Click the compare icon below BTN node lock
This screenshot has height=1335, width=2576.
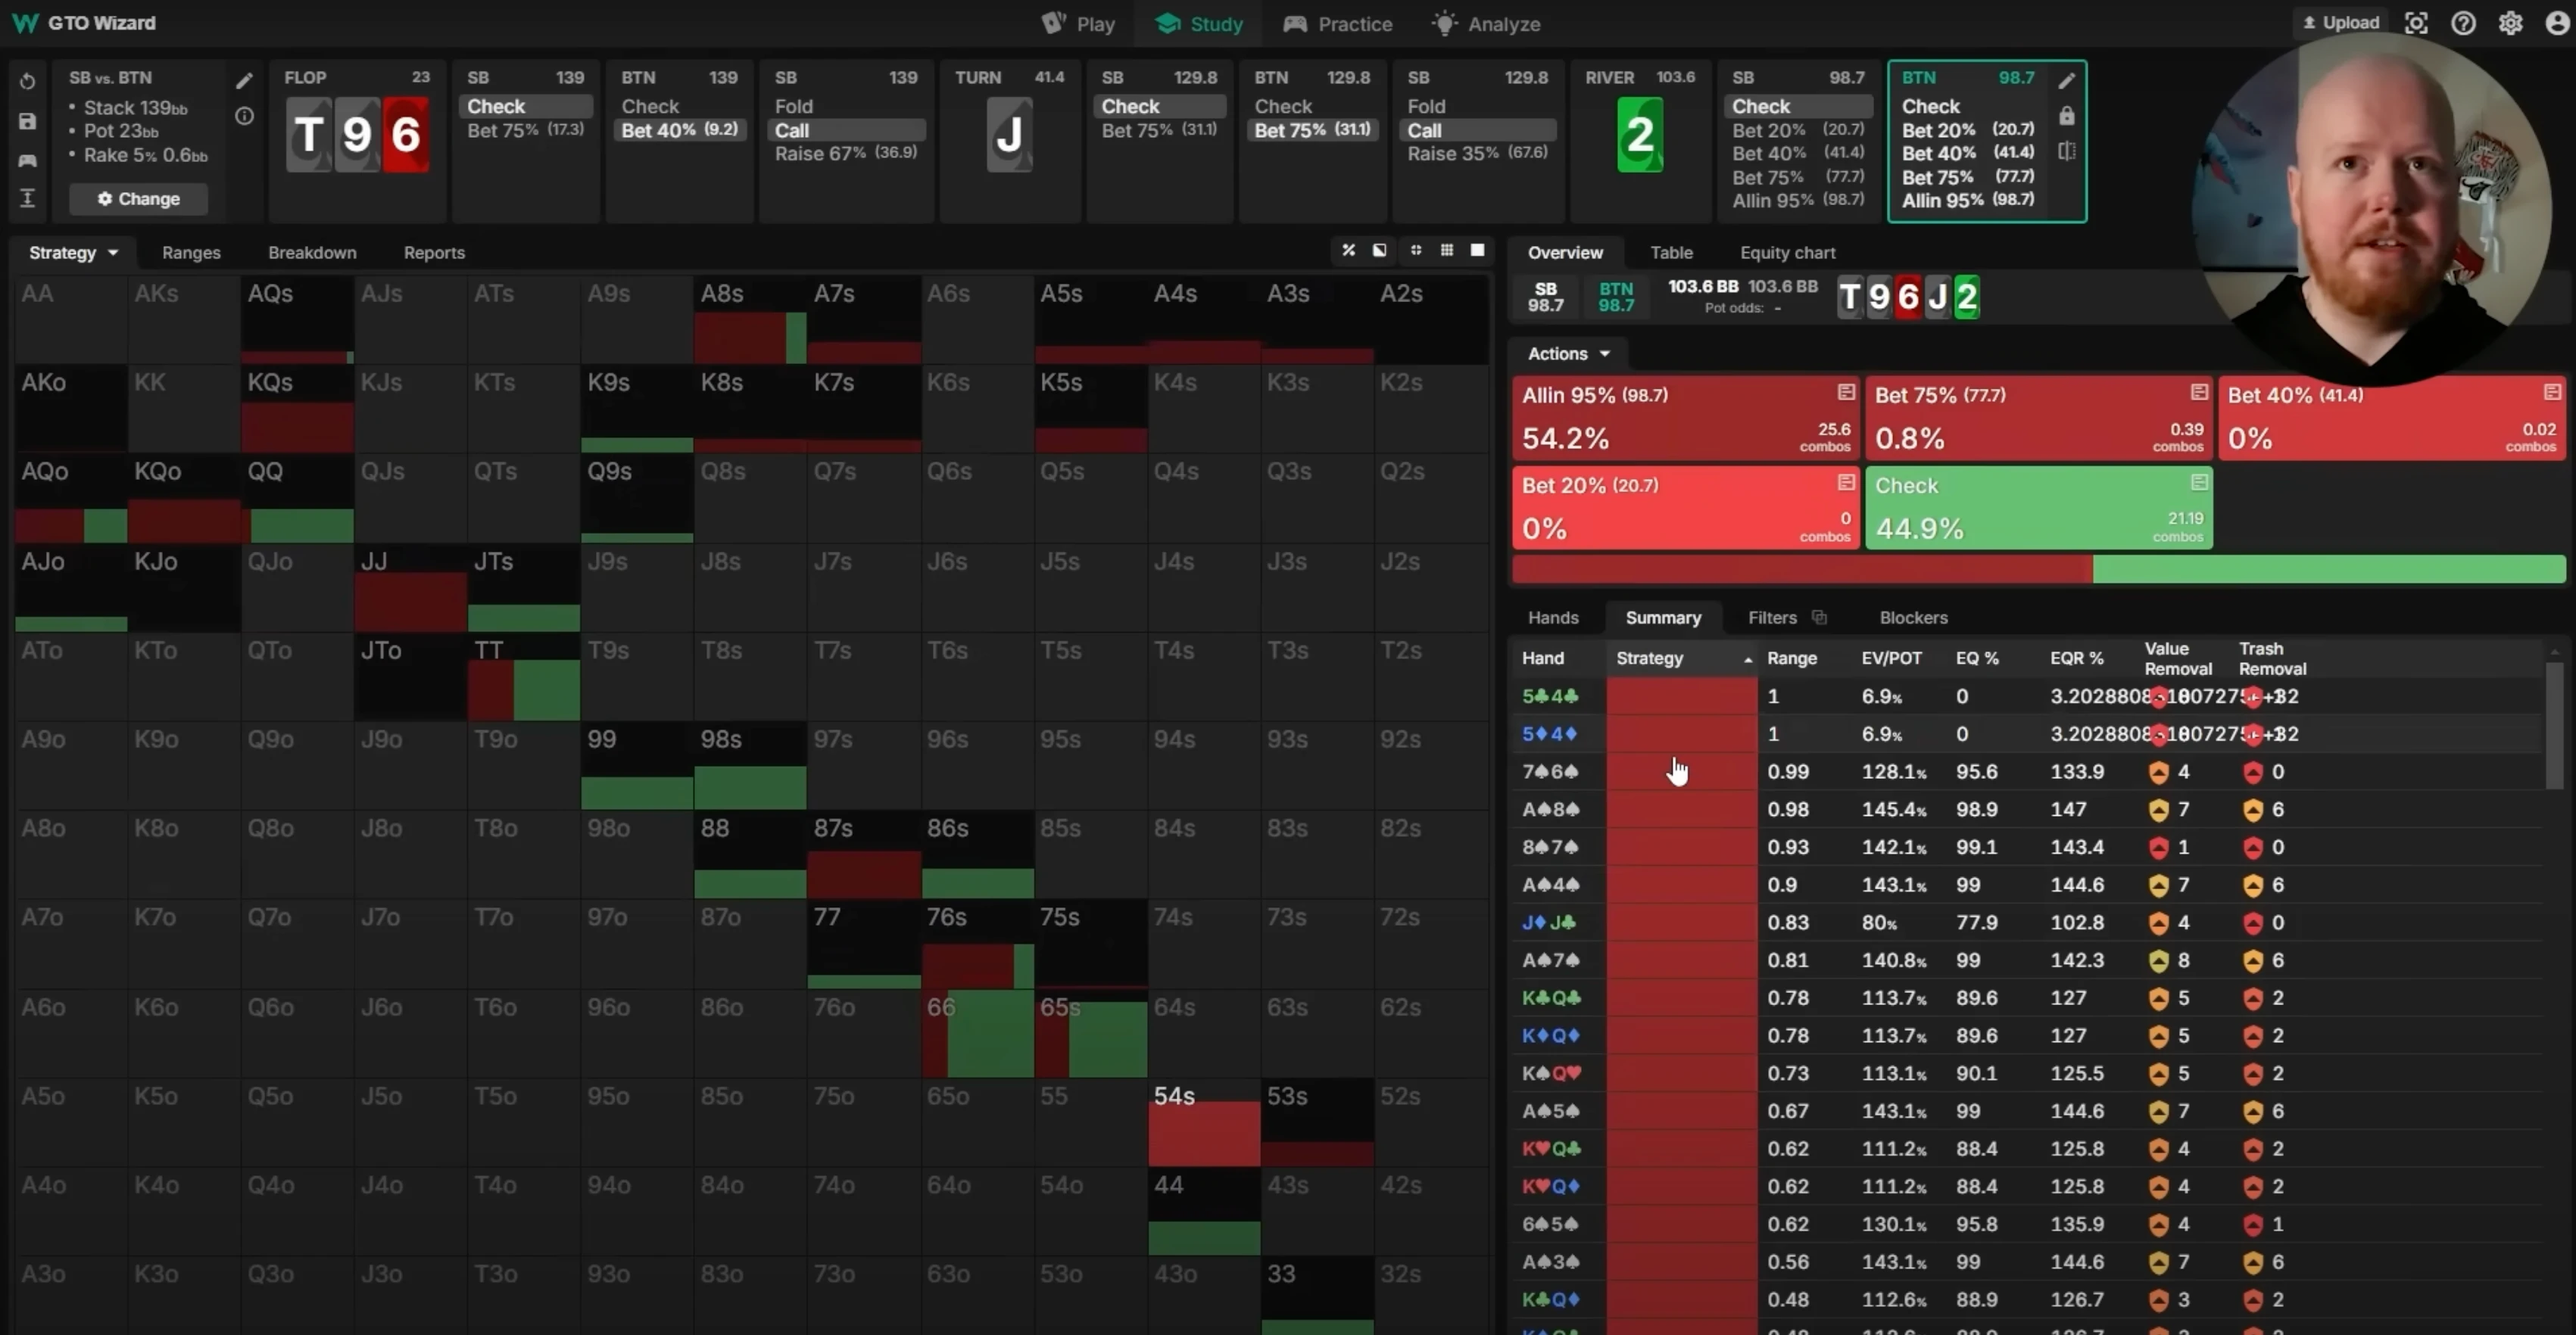2066,152
